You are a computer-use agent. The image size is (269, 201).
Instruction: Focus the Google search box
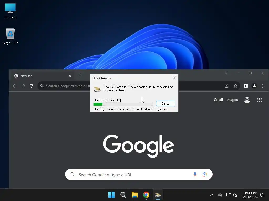click(x=139, y=174)
